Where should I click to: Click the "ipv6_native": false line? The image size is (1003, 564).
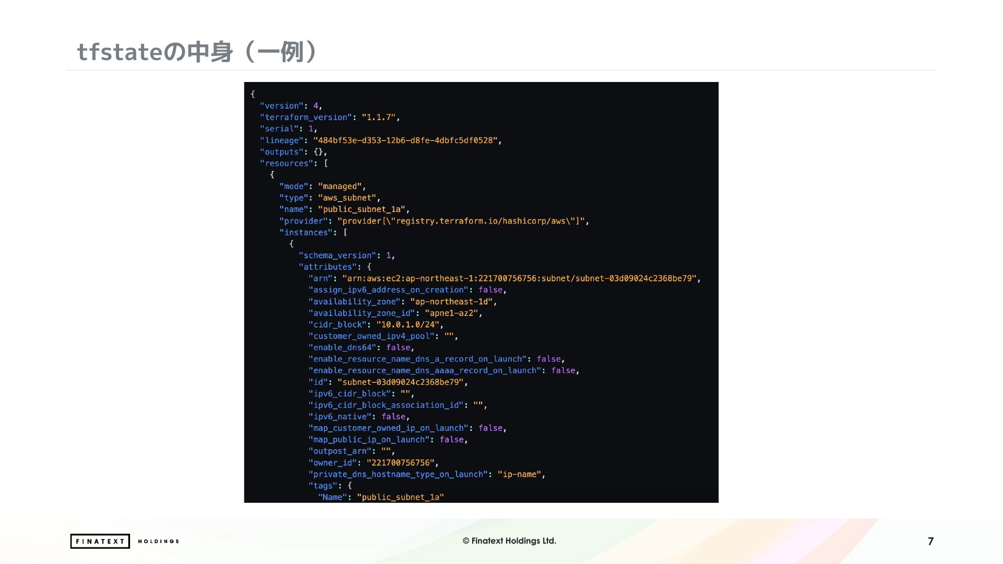[x=359, y=416]
